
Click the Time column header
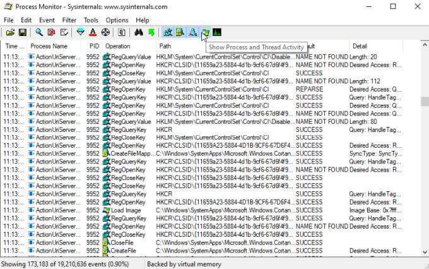[x=15, y=46]
